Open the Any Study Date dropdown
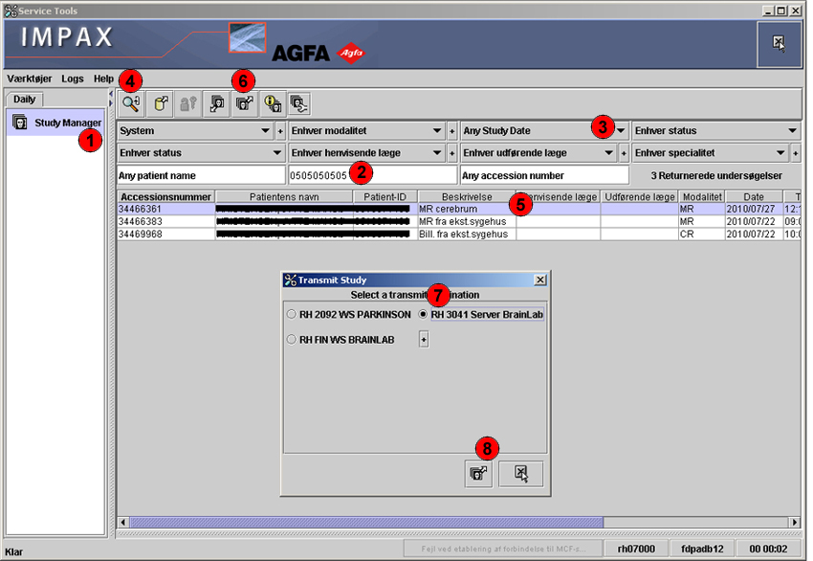 click(621, 130)
